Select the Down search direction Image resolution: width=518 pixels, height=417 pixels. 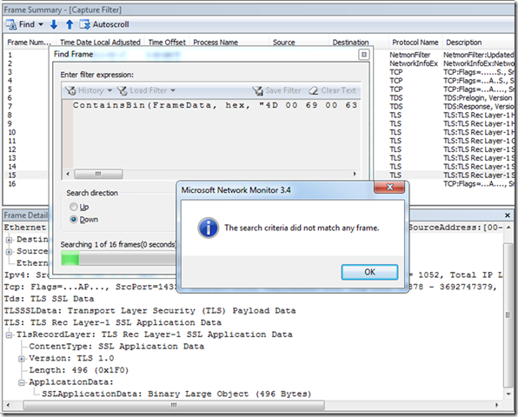[84, 220]
